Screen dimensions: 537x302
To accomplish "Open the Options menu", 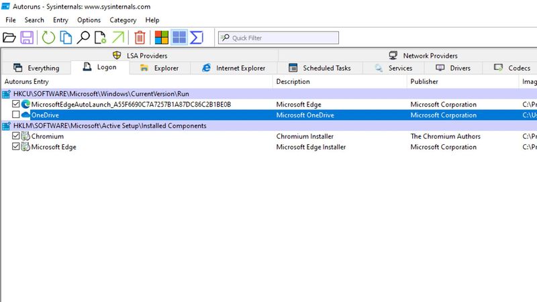I will coord(89,20).
